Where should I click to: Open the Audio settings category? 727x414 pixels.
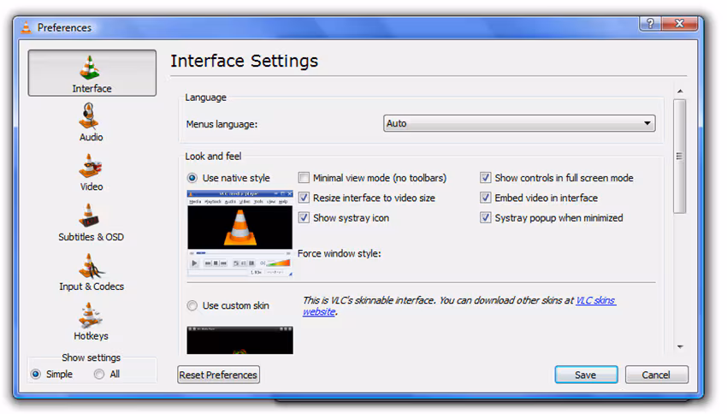(91, 122)
